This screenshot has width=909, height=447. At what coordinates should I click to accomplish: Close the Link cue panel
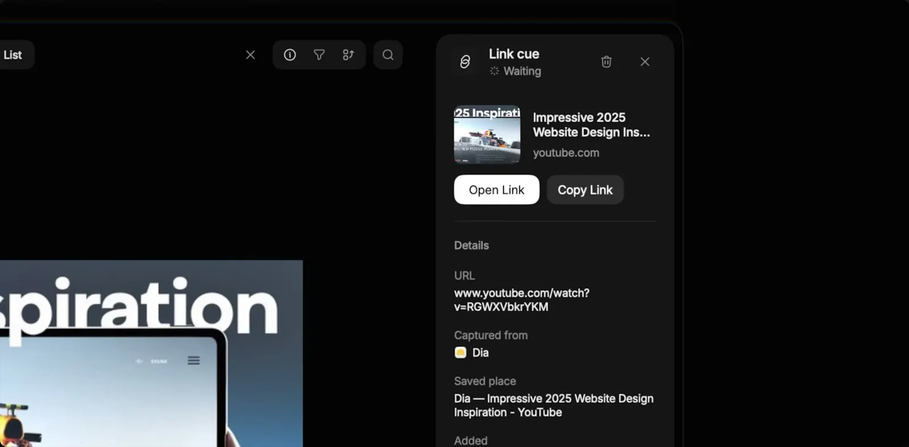click(x=645, y=61)
